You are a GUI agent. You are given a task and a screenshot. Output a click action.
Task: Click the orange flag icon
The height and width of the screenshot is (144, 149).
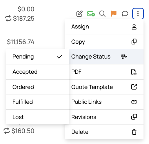pyautogui.click(x=114, y=14)
